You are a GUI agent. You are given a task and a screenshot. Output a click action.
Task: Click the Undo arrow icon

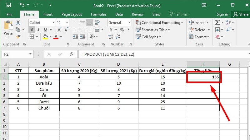[22, 5]
